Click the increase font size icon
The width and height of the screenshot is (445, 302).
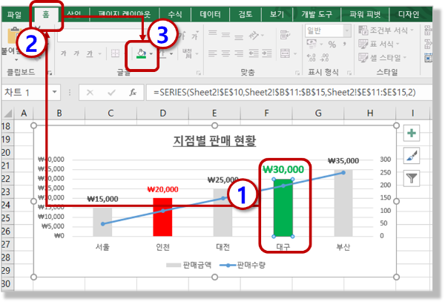pos(182,35)
